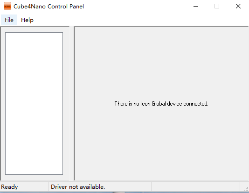Click inside the empty white device list
This screenshot has height=193, width=249.
click(34, 103)
